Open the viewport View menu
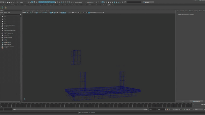The width and height of the screenshot is (205, 115). click(24, 11)
